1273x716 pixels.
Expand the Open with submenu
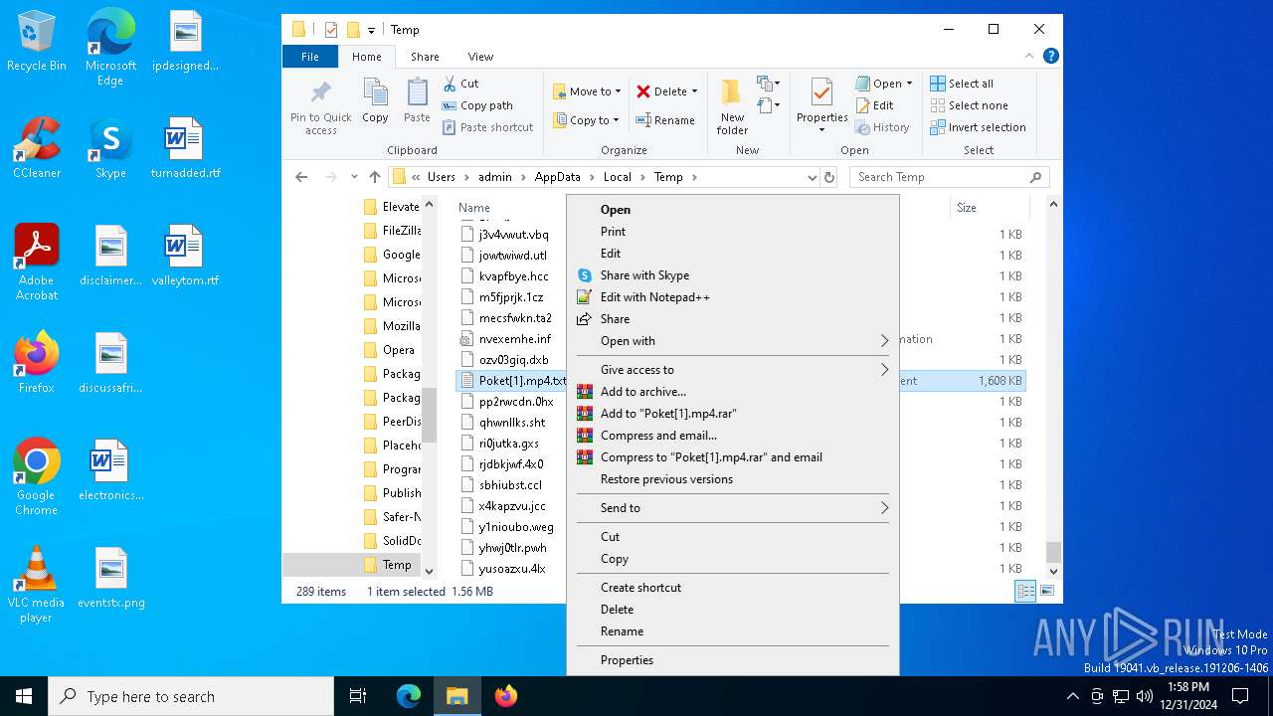[x=884, y=341]
